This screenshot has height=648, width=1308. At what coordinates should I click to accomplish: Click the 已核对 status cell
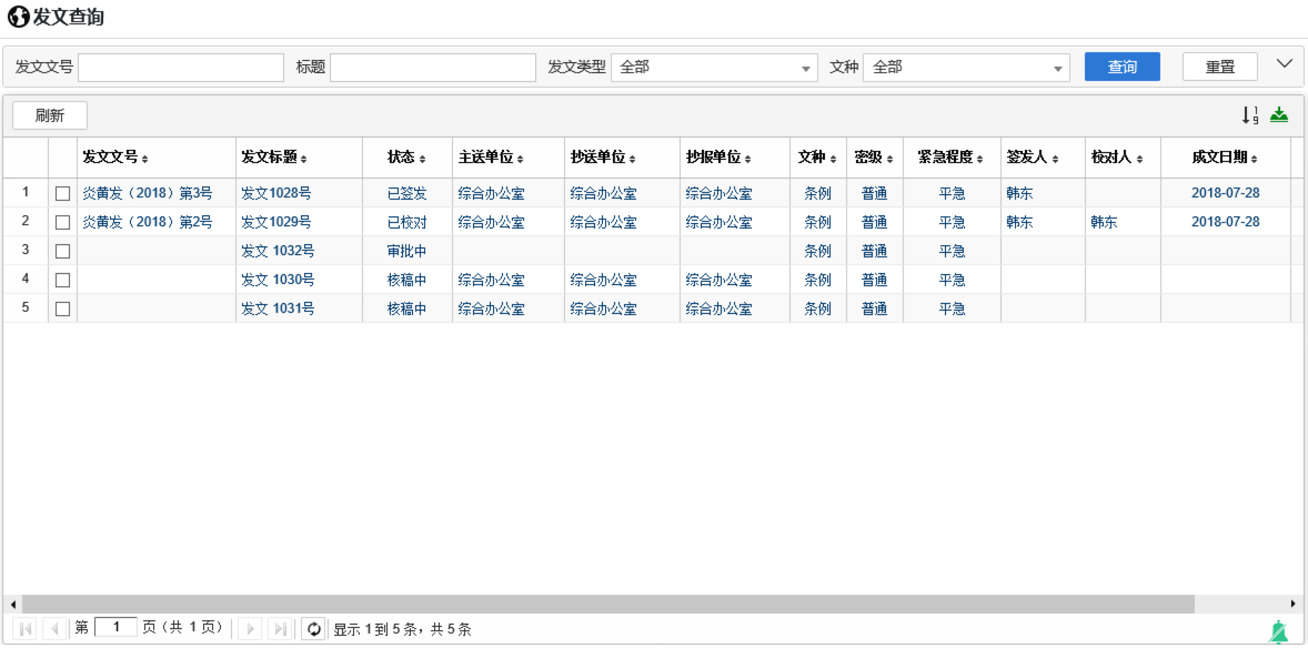(407, 222)
